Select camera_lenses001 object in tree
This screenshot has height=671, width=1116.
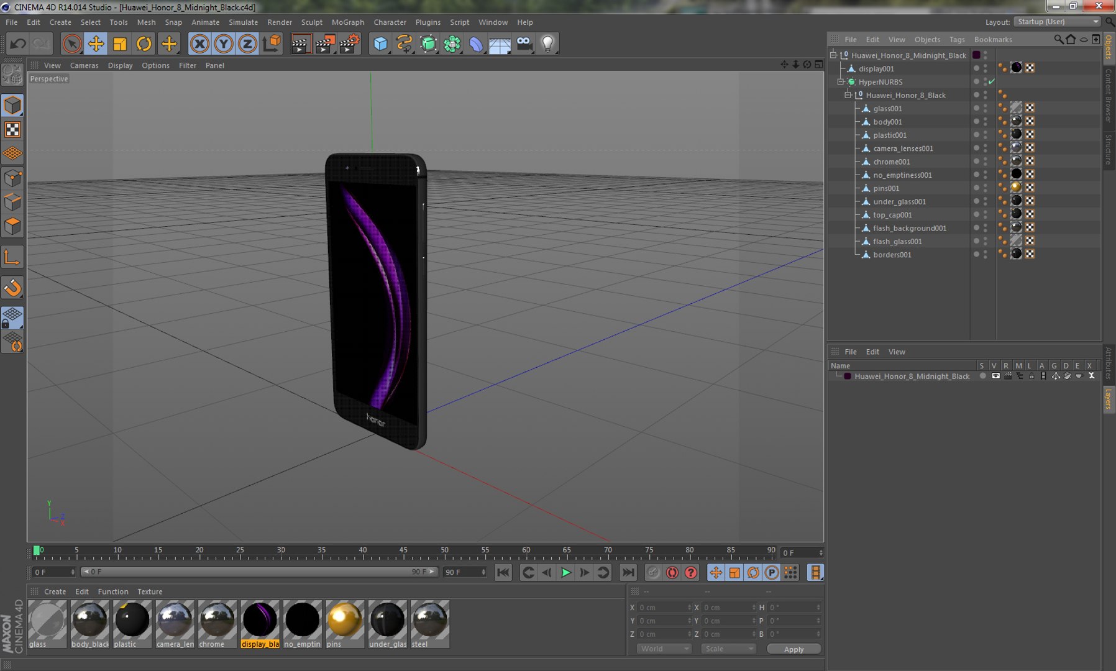(x=903, y=148)
